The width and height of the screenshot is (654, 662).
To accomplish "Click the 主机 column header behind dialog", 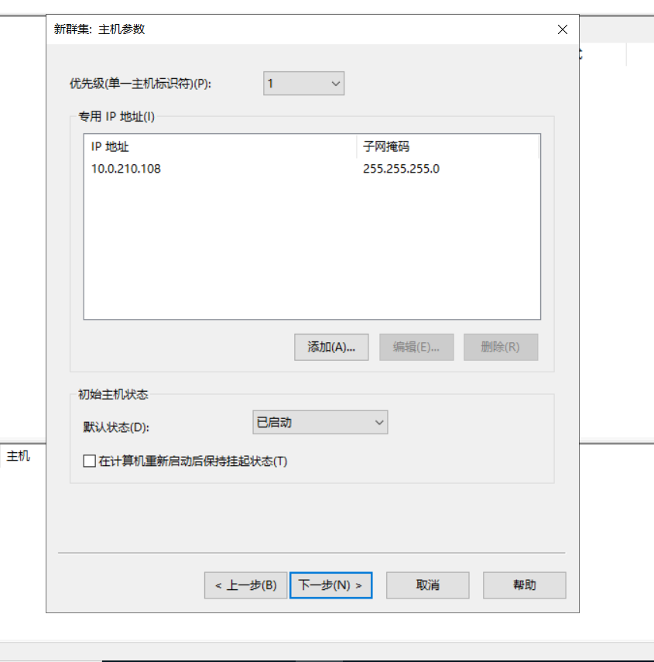I will 19,457.
